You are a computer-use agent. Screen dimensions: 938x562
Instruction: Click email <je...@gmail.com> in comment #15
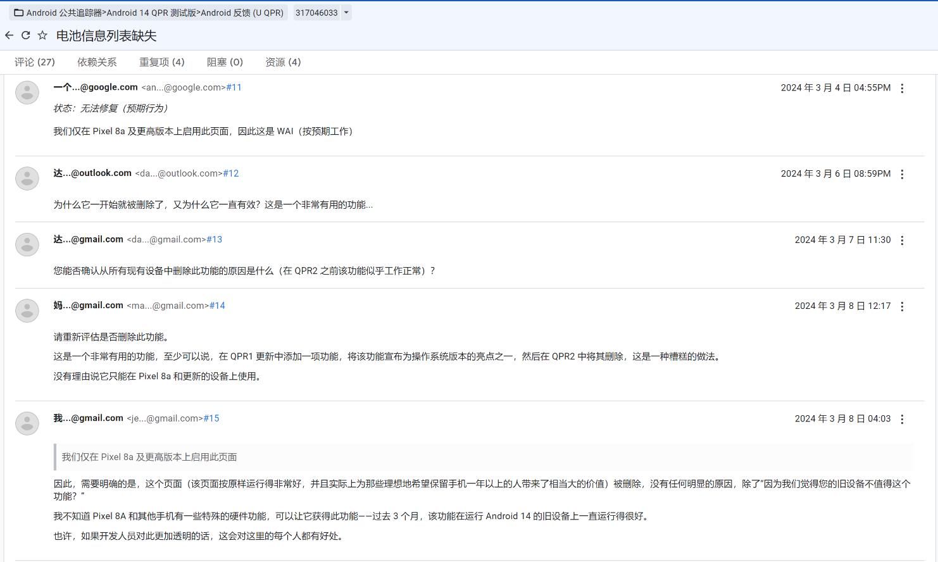click(165, 418)
